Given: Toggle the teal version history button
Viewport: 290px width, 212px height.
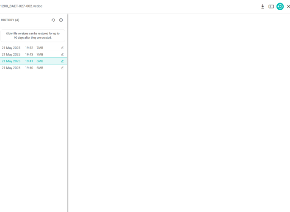Looking at the screenshot, I should 280,6.
